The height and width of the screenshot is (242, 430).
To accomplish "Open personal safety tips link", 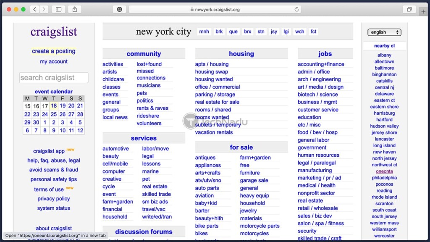I will coord(54,179).
